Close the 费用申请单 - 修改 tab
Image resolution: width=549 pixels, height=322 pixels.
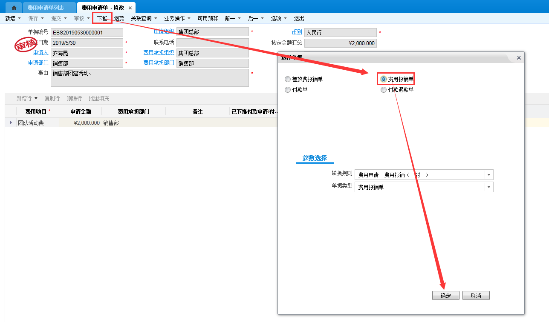(130, 8)
